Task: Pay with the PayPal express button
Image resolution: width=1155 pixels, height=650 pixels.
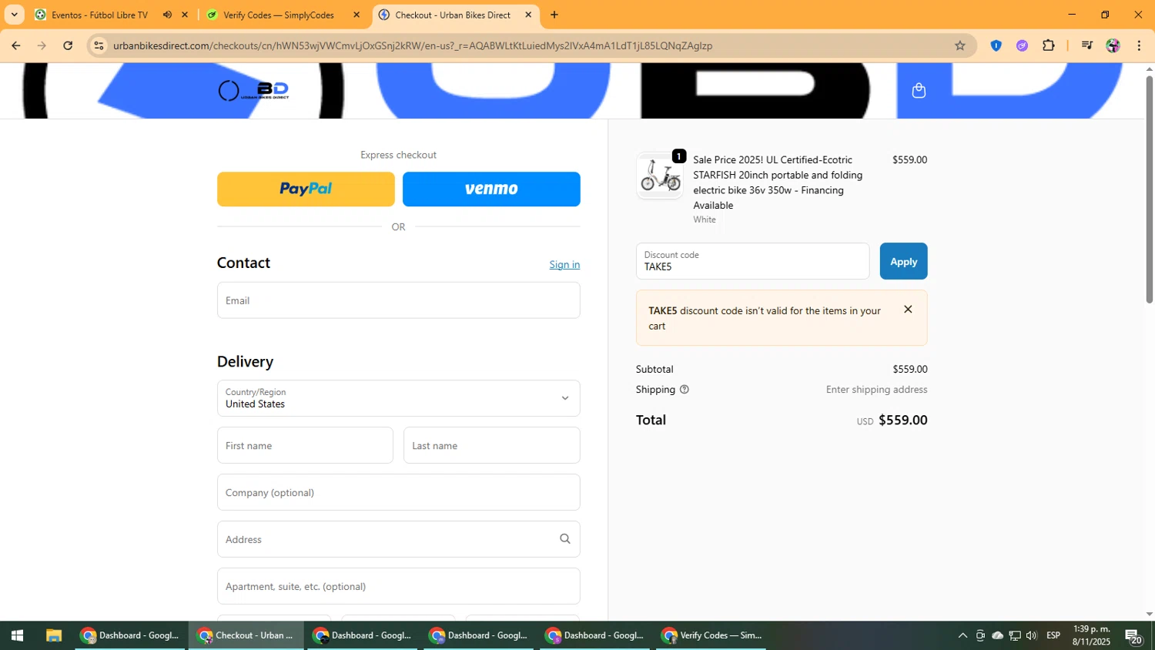Action: [306, 189]
